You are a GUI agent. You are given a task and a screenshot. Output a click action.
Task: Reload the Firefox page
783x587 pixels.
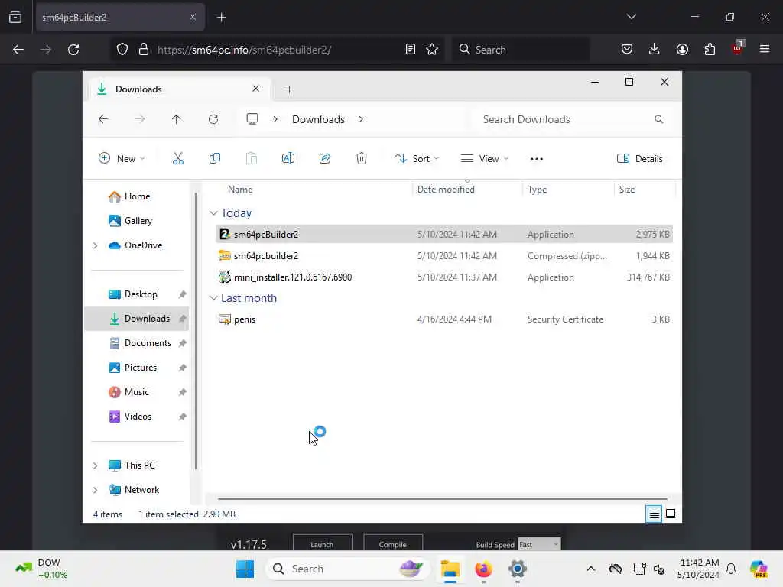click(x=73, y=50)
